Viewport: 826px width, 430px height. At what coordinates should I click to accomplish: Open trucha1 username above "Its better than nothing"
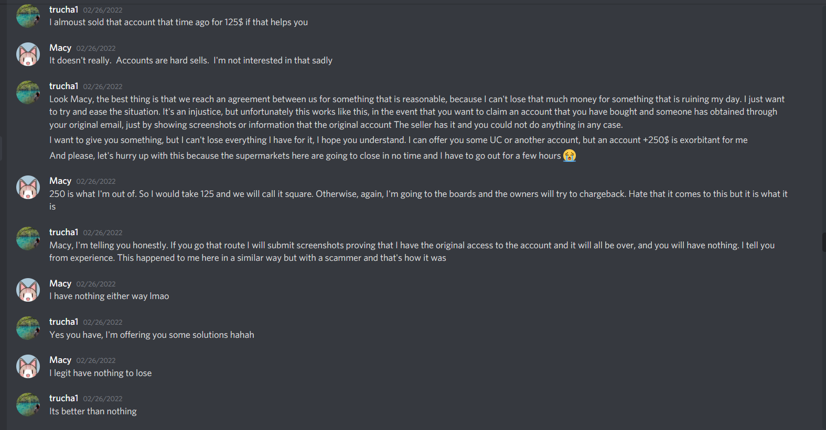click(x=63, y=398)
